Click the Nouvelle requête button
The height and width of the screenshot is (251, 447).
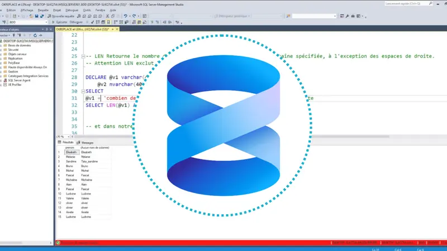[61, 16]
